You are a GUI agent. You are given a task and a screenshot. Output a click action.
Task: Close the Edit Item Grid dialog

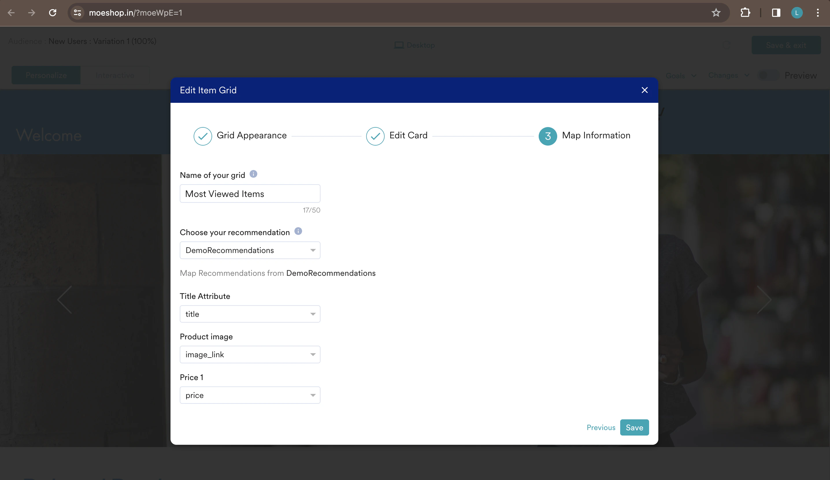[644, 90]
